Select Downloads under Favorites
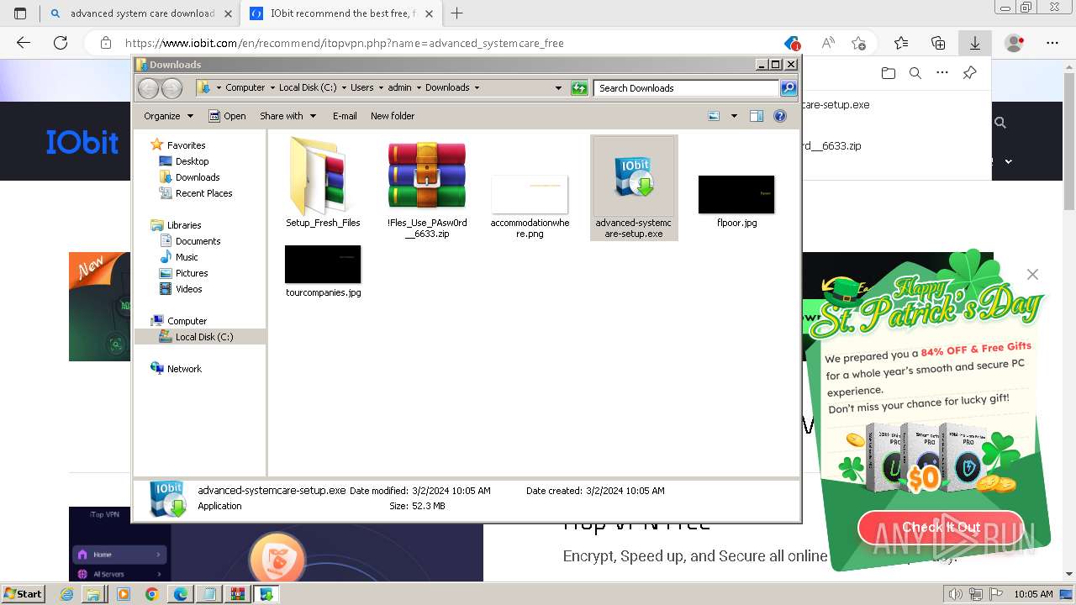 point(198,177)
